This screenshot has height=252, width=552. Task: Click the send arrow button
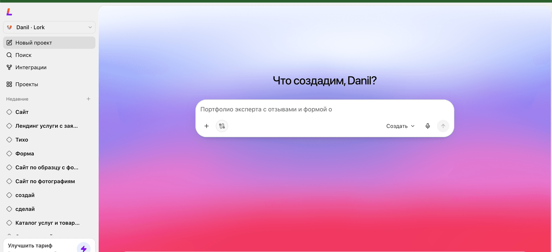click(x=443, y=126)
